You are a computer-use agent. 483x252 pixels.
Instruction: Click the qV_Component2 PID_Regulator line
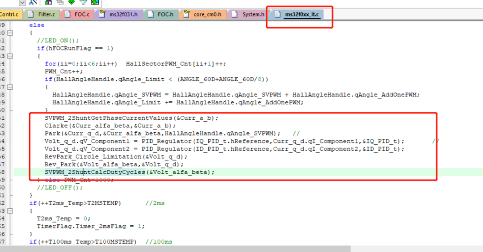coord(224,149)
